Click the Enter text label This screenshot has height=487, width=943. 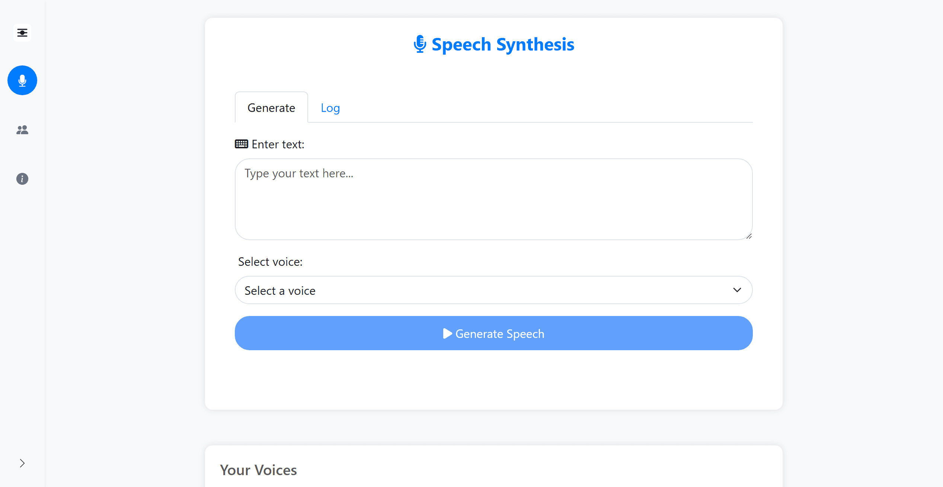(278, 144)
